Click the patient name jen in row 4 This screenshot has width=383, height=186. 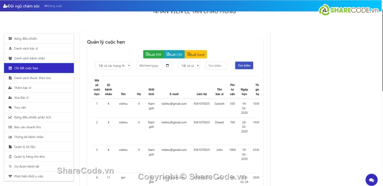pos(123,178)
